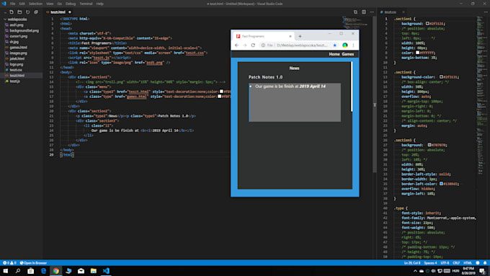Open Microsoft Store from taskbar
Viewport: 490px width, 276px height.
point(30,271)
